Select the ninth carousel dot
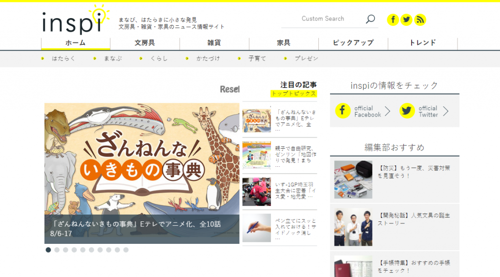This screenshot has width=500, height=277. click(117, 250)
